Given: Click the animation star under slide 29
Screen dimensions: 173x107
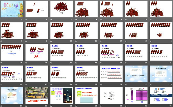Looking at the screenshot, I should (x=2, y=105).
